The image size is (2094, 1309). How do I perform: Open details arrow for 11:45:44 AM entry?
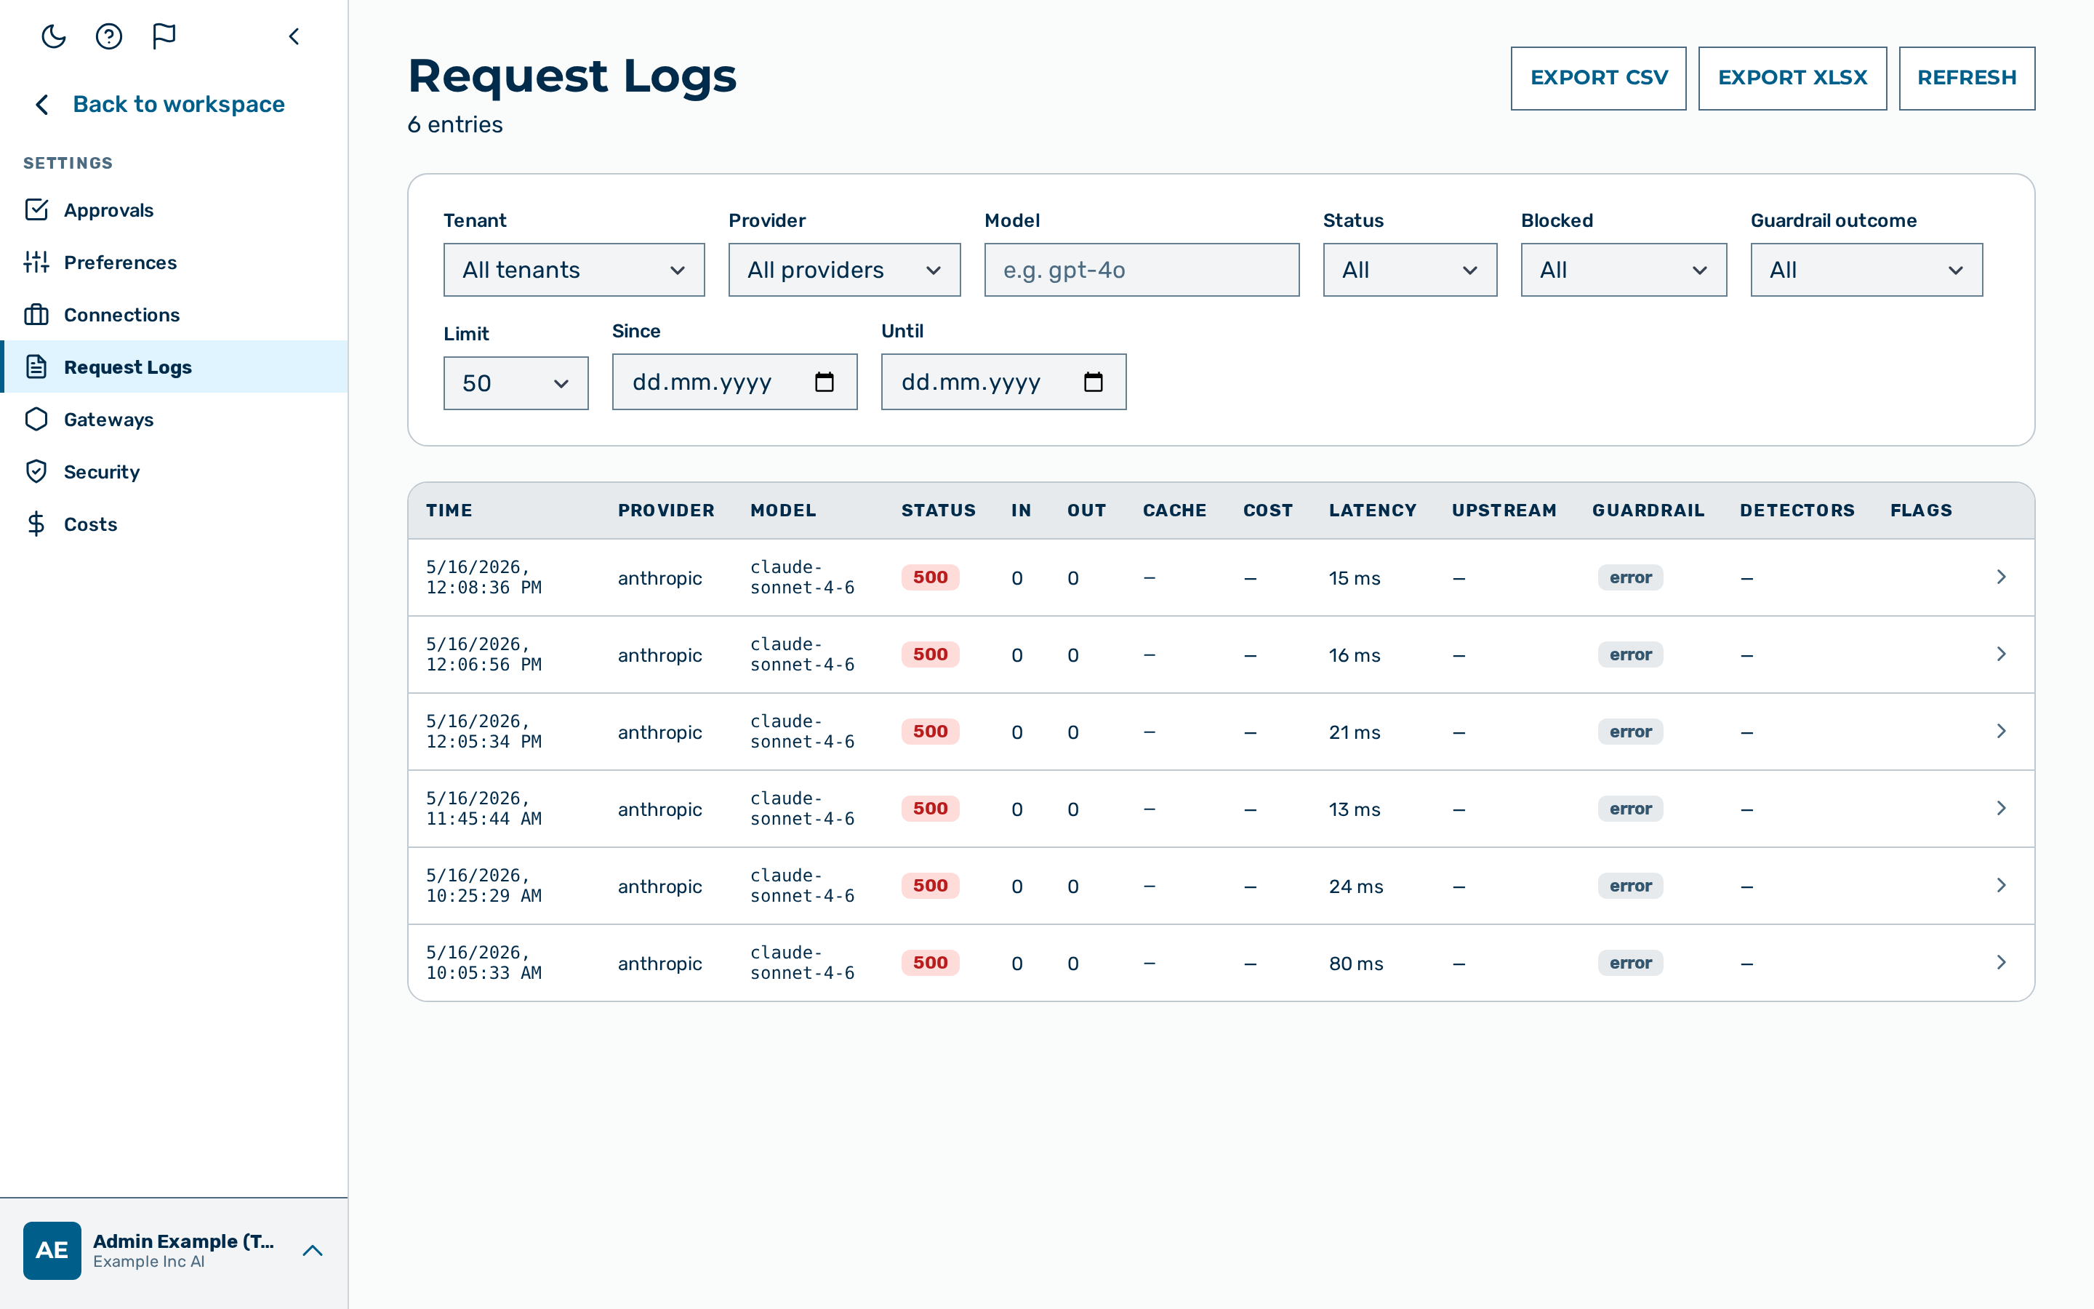click(2002, 808)
